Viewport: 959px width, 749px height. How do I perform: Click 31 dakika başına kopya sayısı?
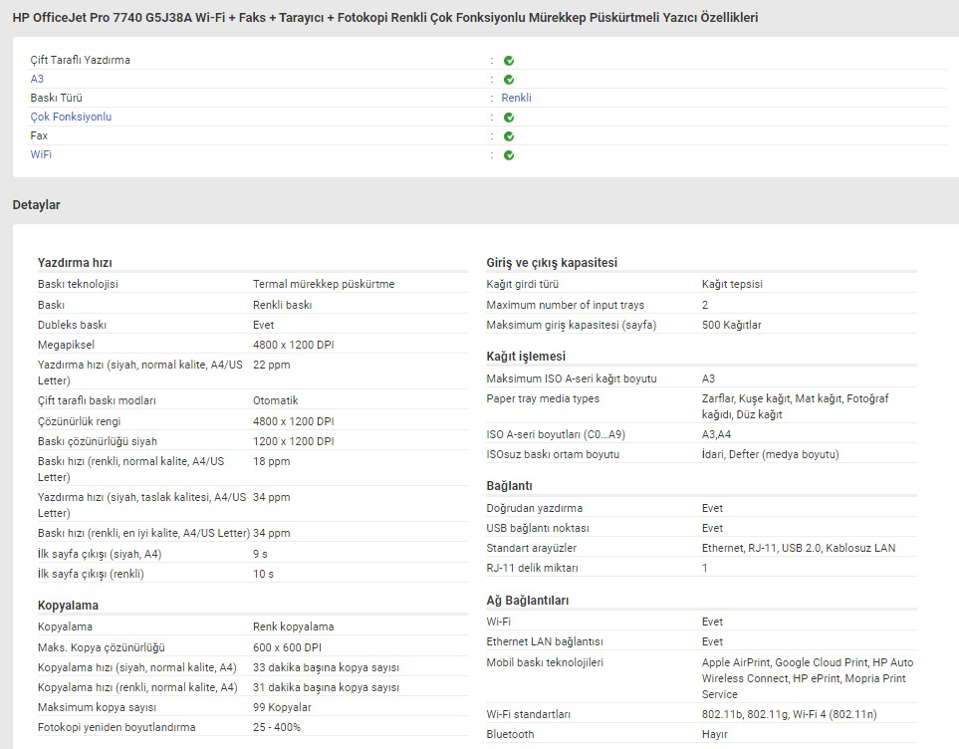tap(326, 688)
